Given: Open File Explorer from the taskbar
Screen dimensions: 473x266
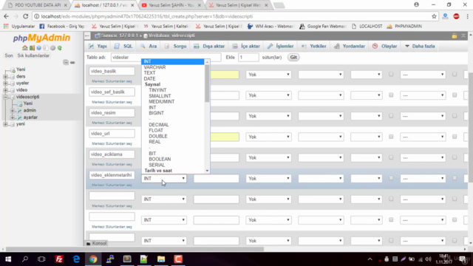Looking at the screenshot, I should click(161, 259).
